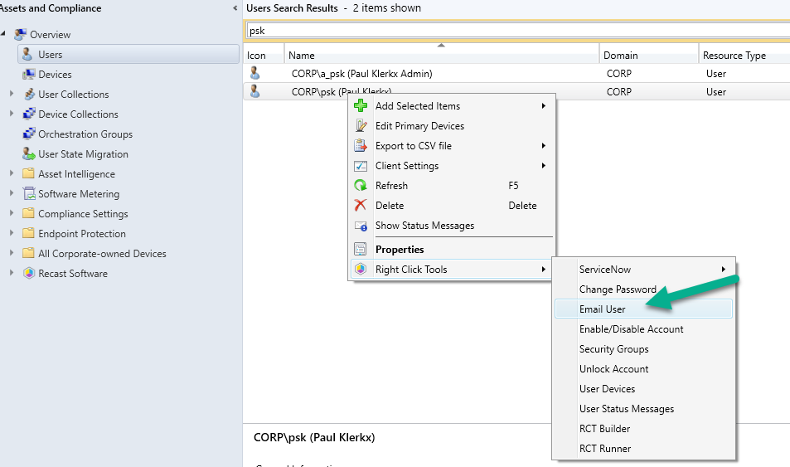Image resolution: width=790 pixels, height=467 pixels.
Task: Click the green Refresh icon
Action: 361,186
